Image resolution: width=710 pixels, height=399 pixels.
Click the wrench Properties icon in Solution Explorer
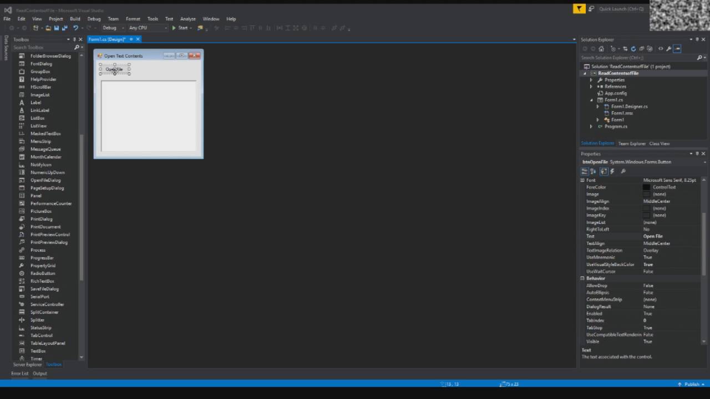pos(668,49)
